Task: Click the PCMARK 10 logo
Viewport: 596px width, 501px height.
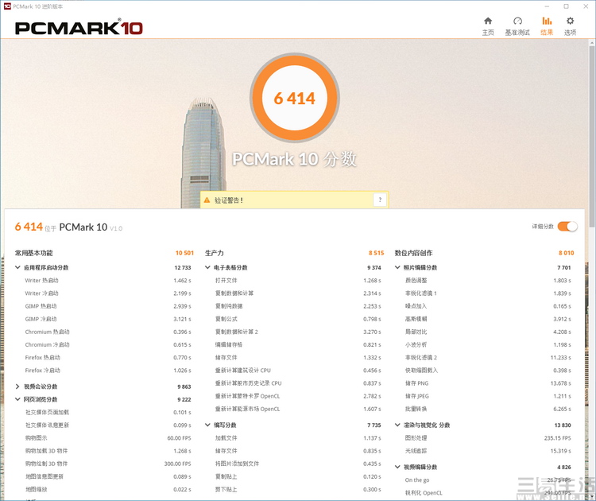Action: (79, 28)
